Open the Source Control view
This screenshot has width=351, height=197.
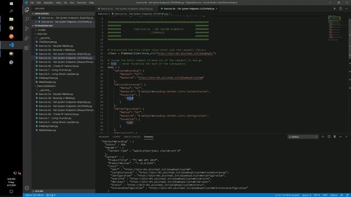point(27,28)
